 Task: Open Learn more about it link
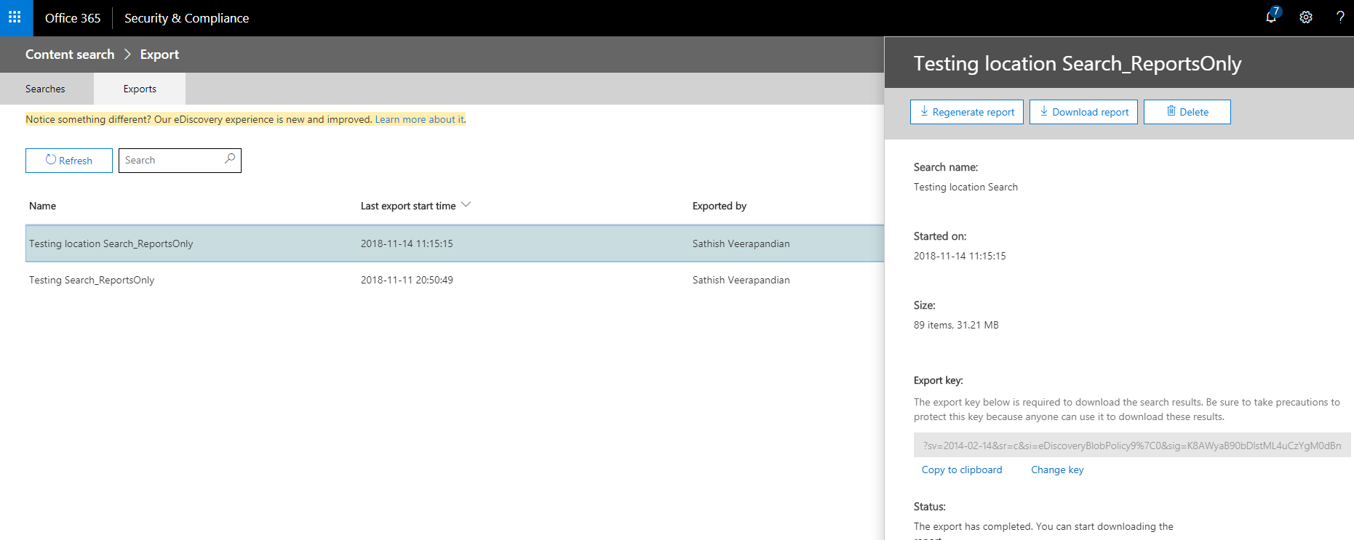(x=419, y=119)
